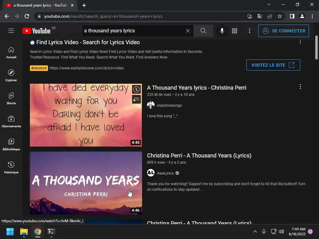This screenshot has width=319, height=239.
Task: Open Chrome three-dot menu
Action: point(312,16)
